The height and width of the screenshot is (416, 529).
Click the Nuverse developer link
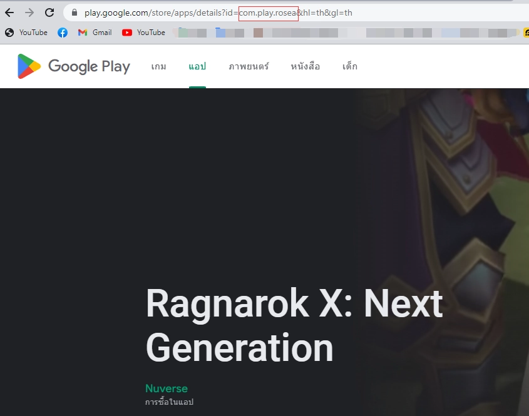pyautogui.click(x=167, y=388)
